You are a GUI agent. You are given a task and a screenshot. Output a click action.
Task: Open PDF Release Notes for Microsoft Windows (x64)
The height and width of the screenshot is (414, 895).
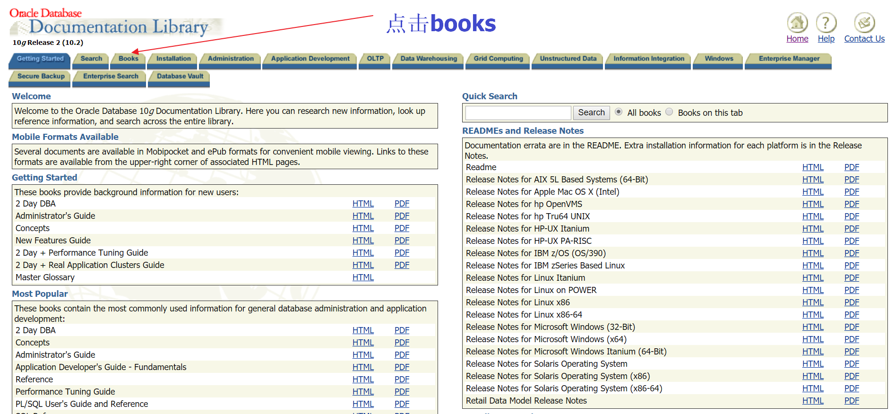(x=852, y=339)
